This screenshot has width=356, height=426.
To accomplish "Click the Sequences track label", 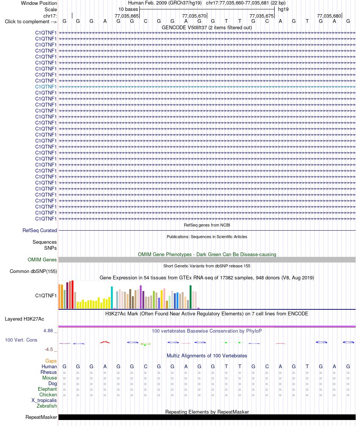I will 45,242.
